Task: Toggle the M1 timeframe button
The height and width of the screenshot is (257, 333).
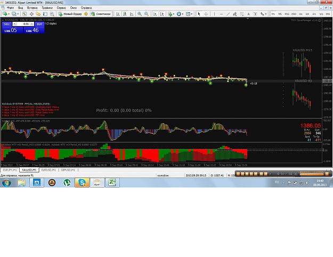Action: pos(273,14)
